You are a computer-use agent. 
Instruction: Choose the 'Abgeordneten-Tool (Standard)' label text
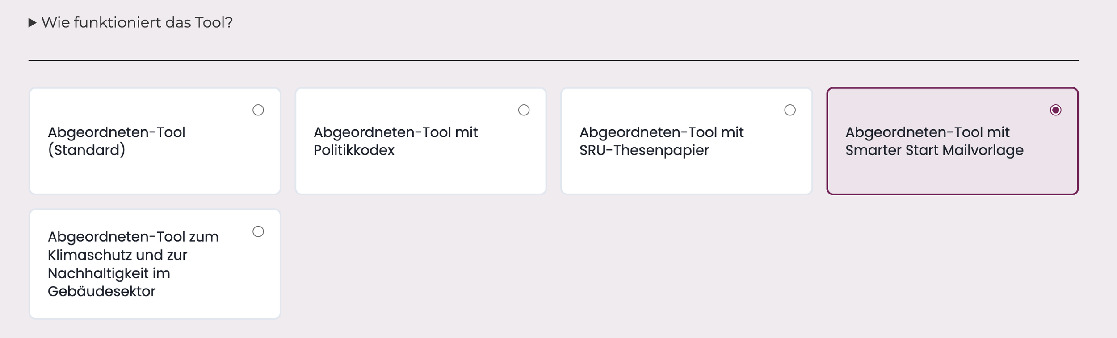(116, 141)
